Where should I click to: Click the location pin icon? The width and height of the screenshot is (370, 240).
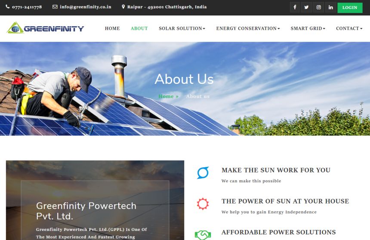tap(123, 6)
